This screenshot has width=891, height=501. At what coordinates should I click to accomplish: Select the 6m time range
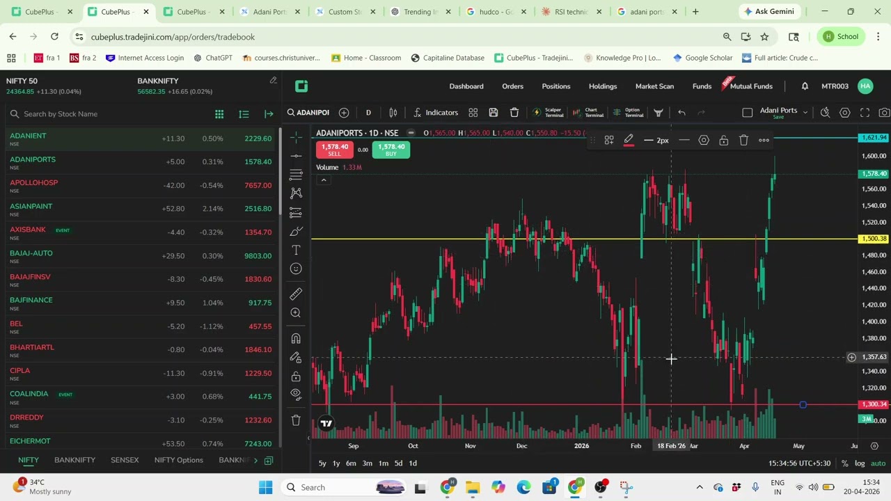(351, 463)
